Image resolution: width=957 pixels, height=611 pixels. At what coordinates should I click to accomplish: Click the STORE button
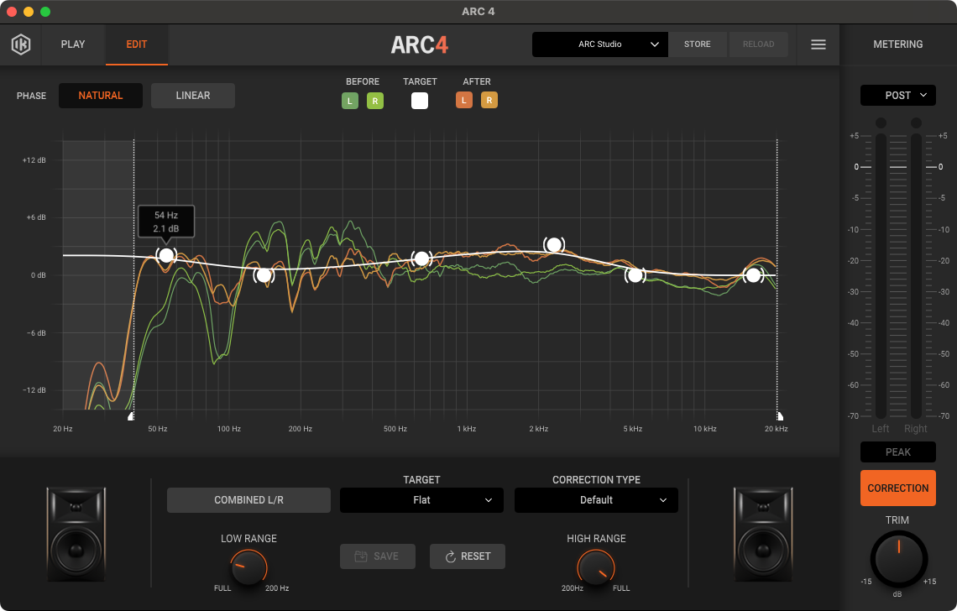coord(697,44)
